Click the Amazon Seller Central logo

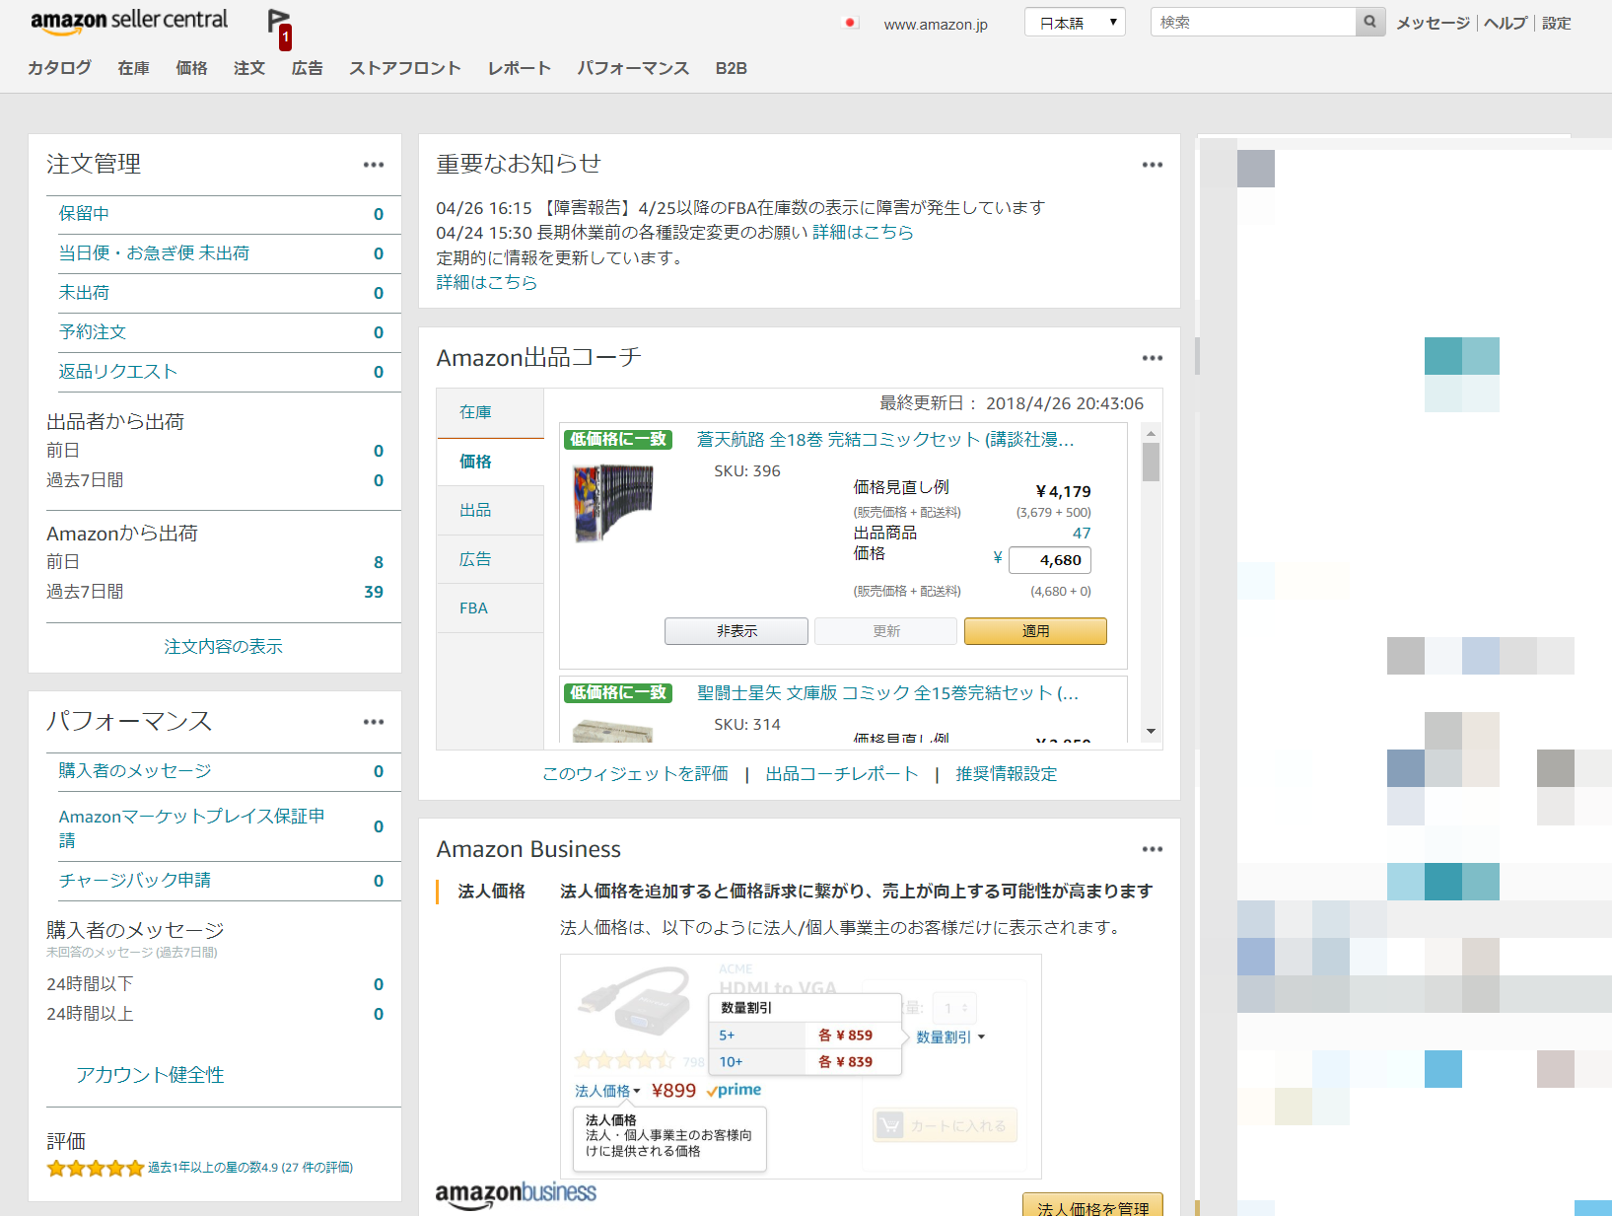coord(128,22)
